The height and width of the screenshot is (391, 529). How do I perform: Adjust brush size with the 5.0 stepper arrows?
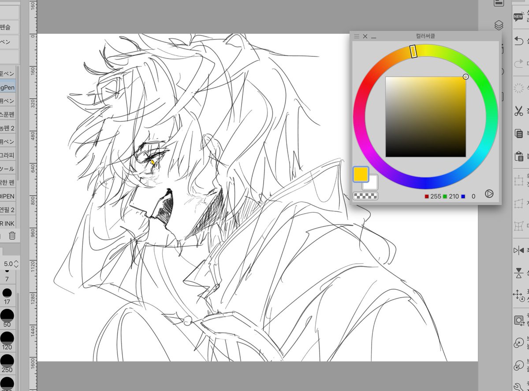tap(16, 264)
